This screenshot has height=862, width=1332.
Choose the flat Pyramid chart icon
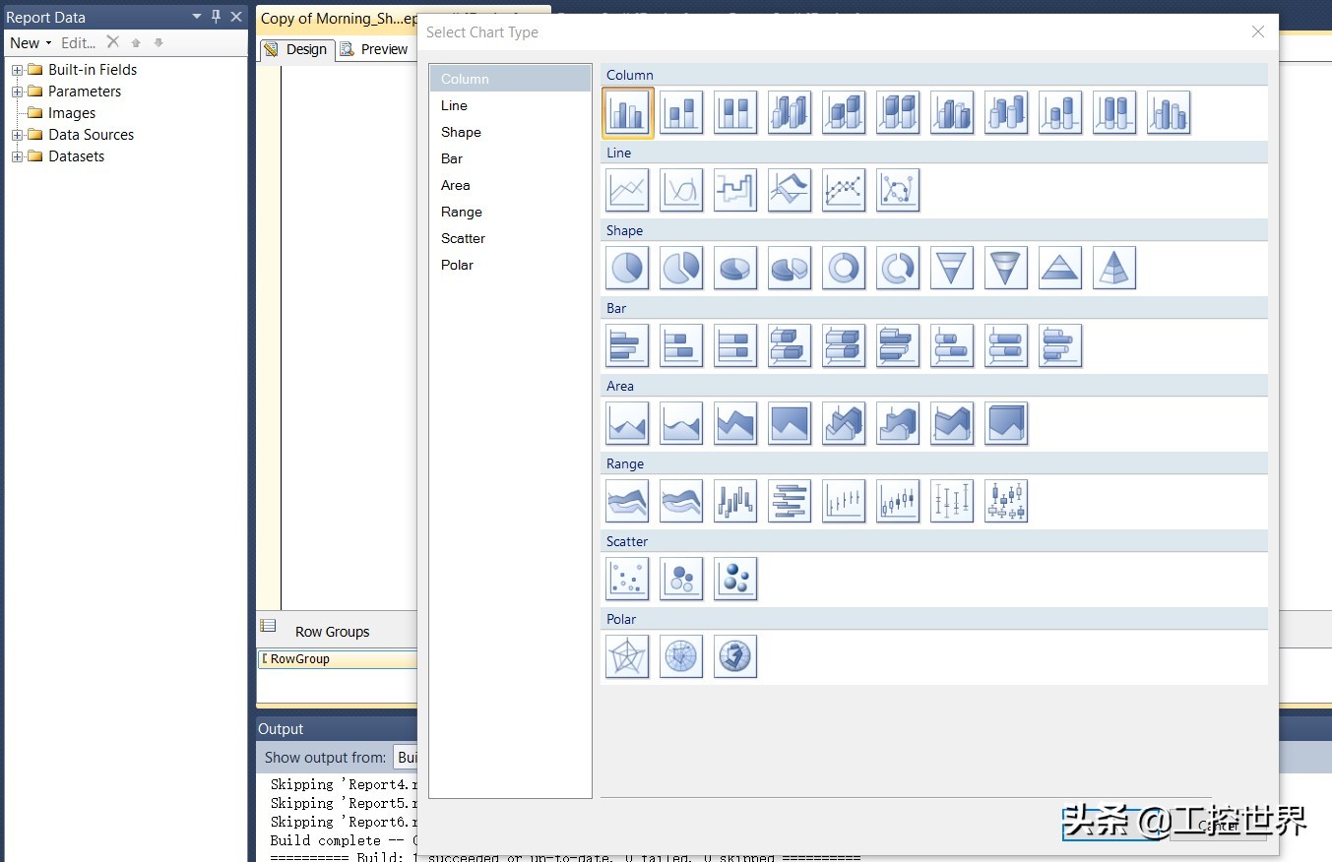pyautogui.click(x=1060, y=268)
